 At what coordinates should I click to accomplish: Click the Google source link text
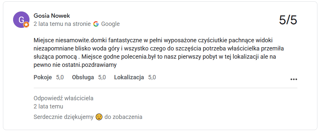click(x=110, y=24)
